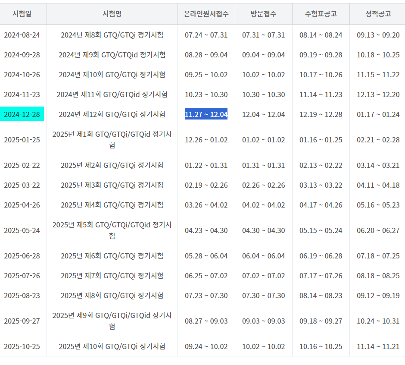Click score announcement 10.18 ~ 10.25
This screenshot has height=365, width=405.
378,55
